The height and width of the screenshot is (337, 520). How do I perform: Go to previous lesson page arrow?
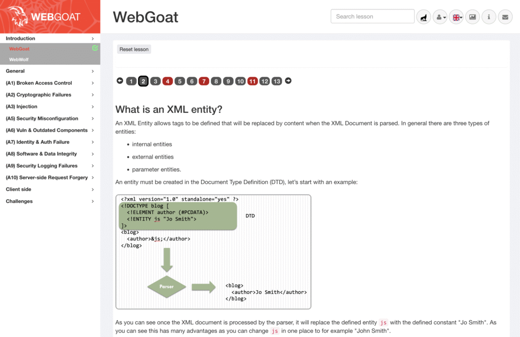[x=120, y=81]
